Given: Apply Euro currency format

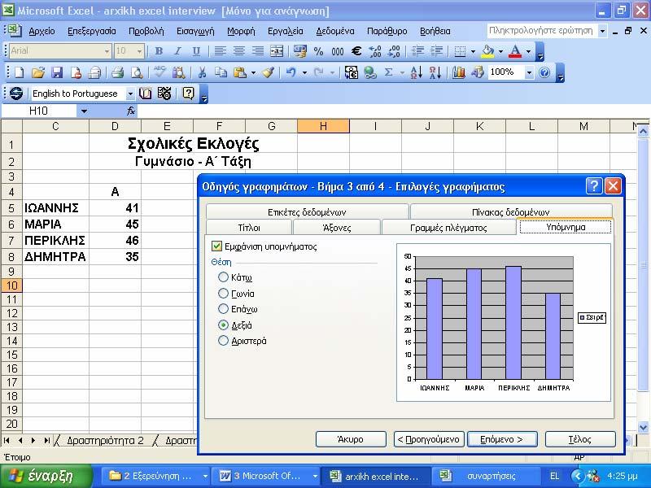Looking at the screenshot, I should [x=356, y=51].
